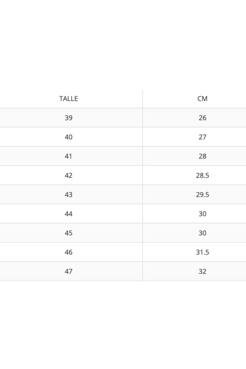Select size 43 cell

[x=69, y=195]
